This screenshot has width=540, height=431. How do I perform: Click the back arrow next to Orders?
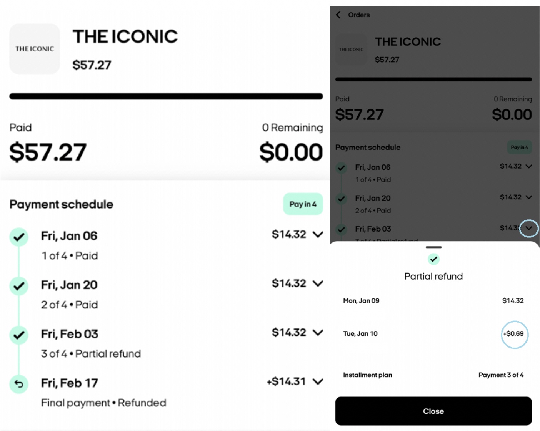point(338,15)
